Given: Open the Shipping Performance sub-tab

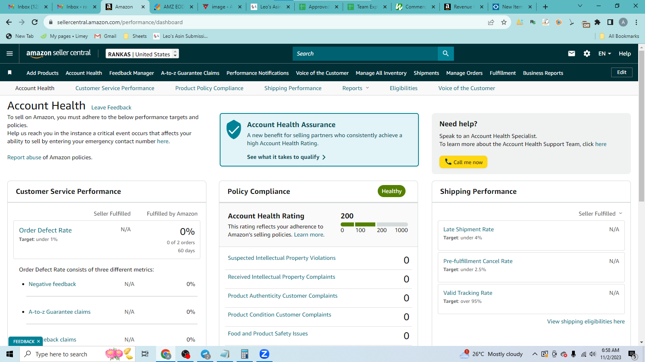Looking at the screenshot, I should [x=293, y=88].
